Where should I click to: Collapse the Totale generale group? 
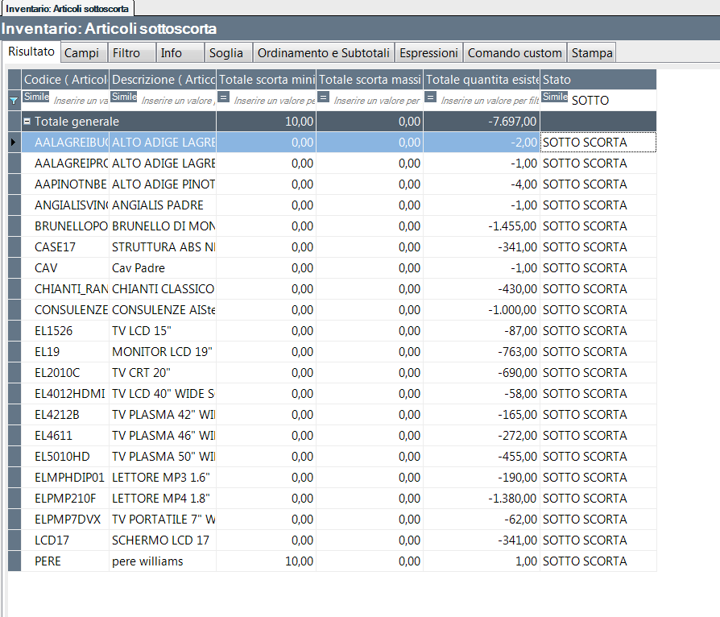tap(27, 122)
